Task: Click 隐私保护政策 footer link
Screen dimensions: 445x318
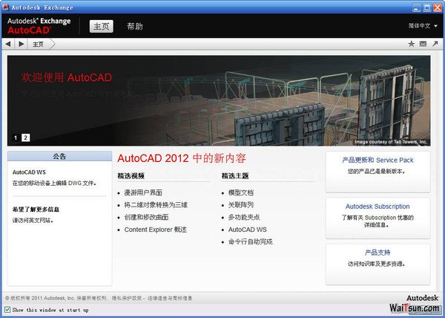Action: tap(127, 298)
